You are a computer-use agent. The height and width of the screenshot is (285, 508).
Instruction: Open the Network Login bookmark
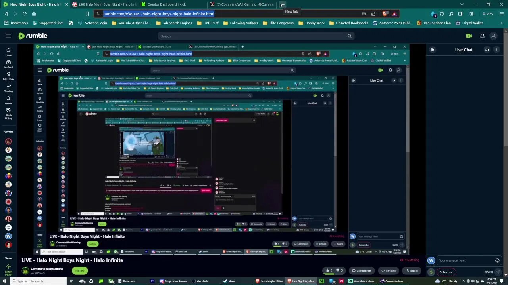(x=92, y=23)
